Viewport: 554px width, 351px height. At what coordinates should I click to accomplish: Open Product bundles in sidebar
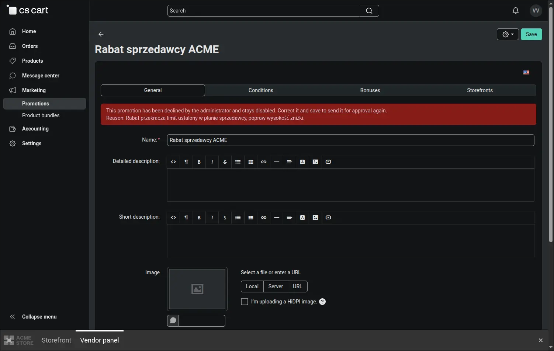[x=41, y=115]
